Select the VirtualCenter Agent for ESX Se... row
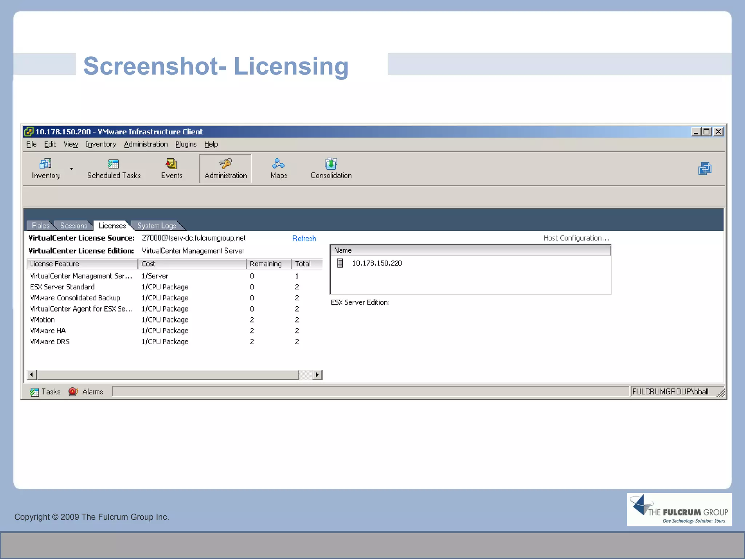 pos(175,309)
